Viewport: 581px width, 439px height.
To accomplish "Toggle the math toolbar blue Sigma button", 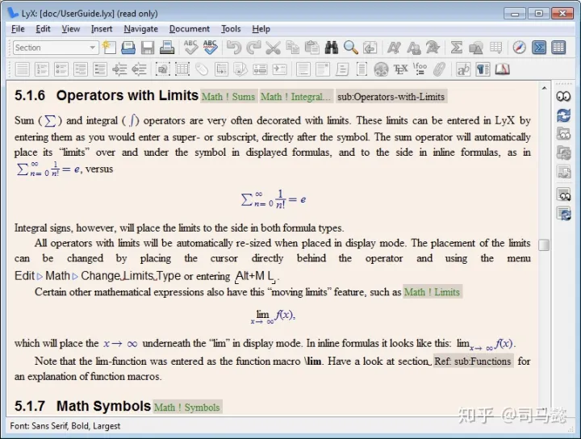I will (539, 48).
